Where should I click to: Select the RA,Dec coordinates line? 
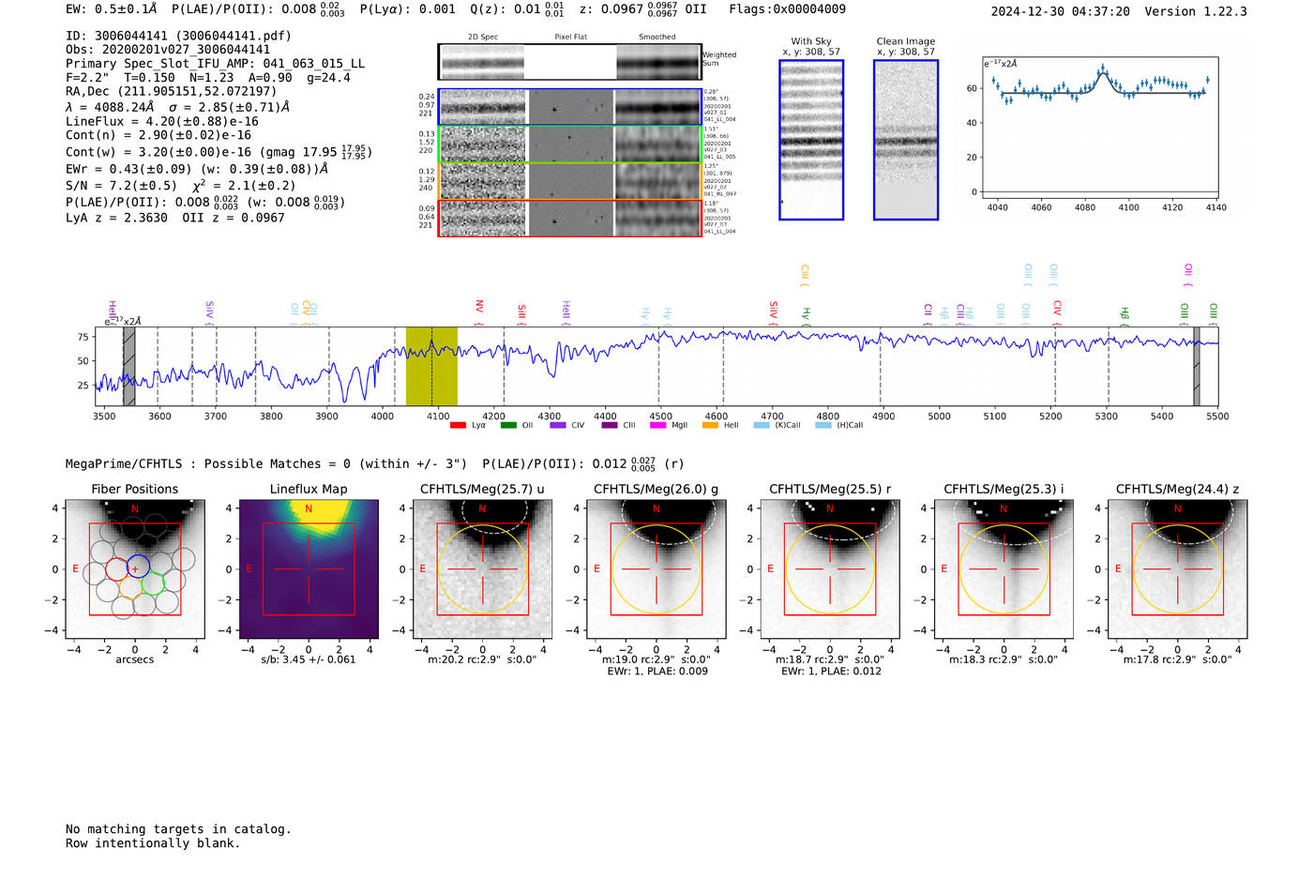[x=172, y=91]
